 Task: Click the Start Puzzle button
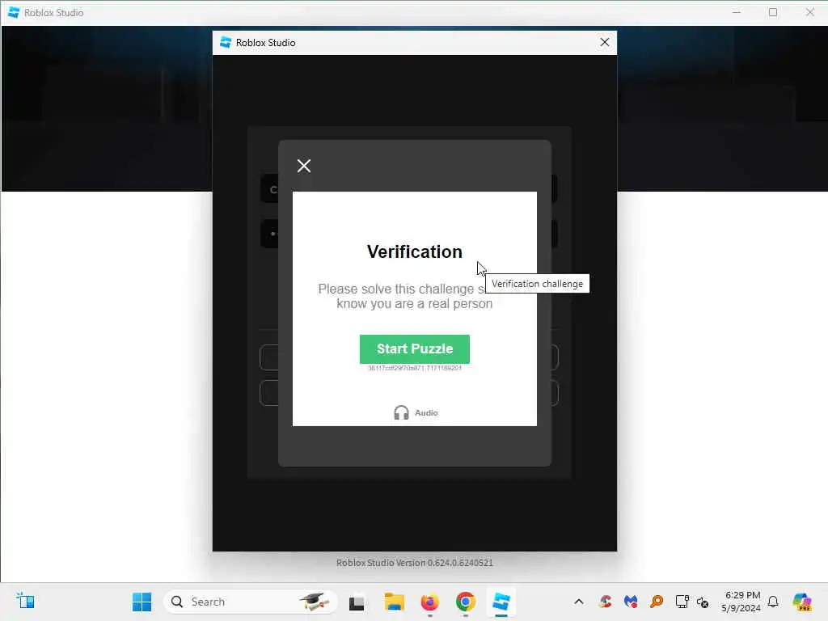tap(415, 349)
